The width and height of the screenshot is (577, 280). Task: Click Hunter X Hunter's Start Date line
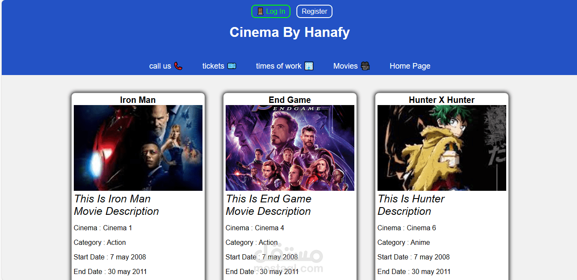point(414,257)
